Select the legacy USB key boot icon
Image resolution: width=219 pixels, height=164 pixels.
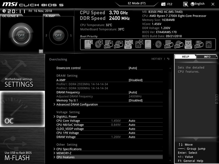tap(188, 44)
